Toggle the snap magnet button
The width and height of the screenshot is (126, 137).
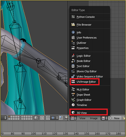[x=48, y=118]
